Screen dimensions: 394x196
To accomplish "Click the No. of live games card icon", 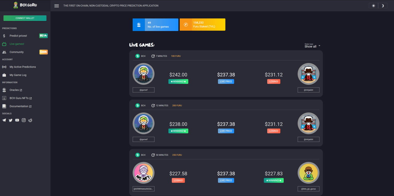I will tap(139, 25).
